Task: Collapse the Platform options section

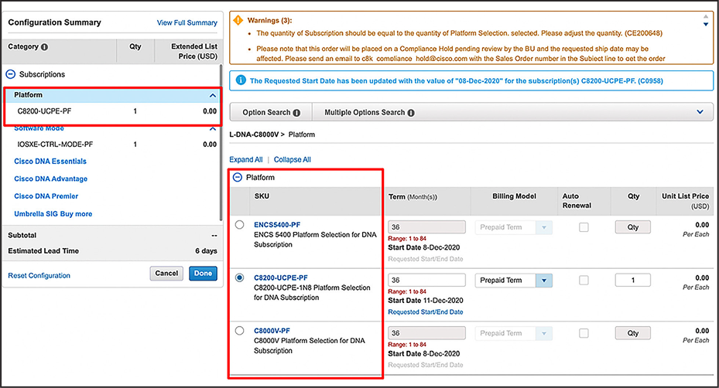Action: coord(238,177)
